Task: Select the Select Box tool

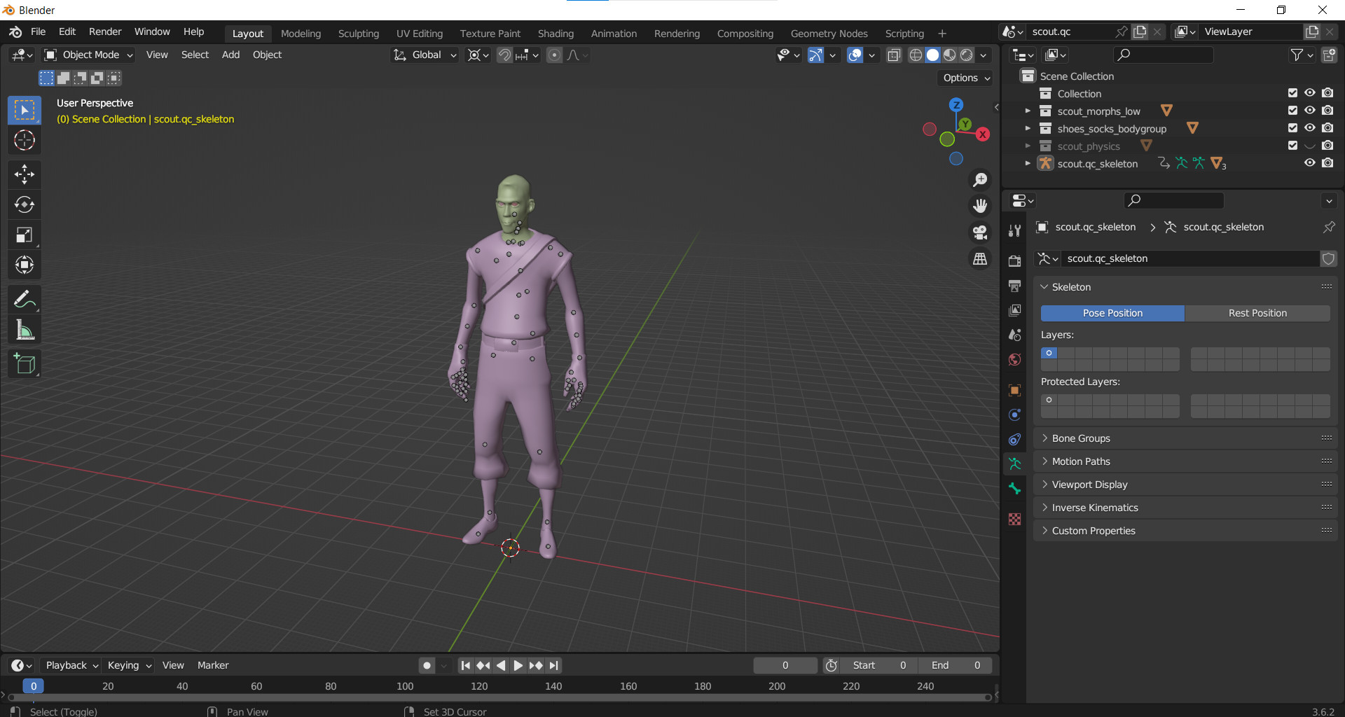Action: click(25, 110)
